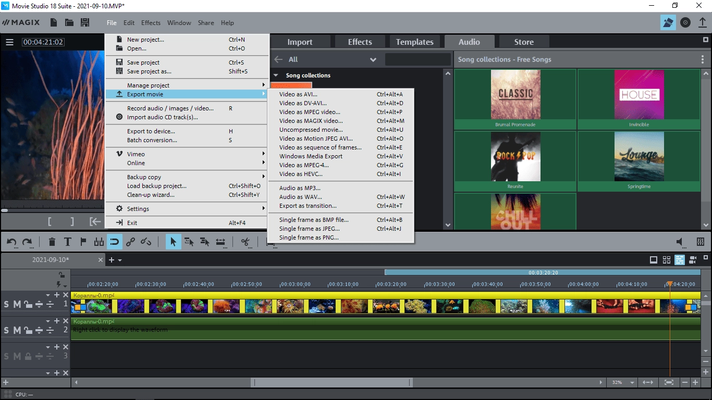Set range start with the [ button
Viewport: 712px width, 400px height.
50,222
